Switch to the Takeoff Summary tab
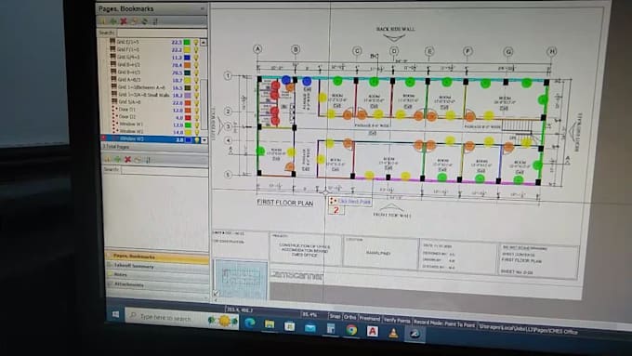Viewport: 632px width, 356px height. pyautogui.click(x=157, y=266)
